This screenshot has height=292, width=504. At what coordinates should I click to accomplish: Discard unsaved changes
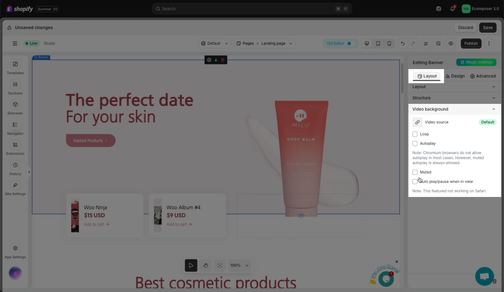(x=466, y=28)
